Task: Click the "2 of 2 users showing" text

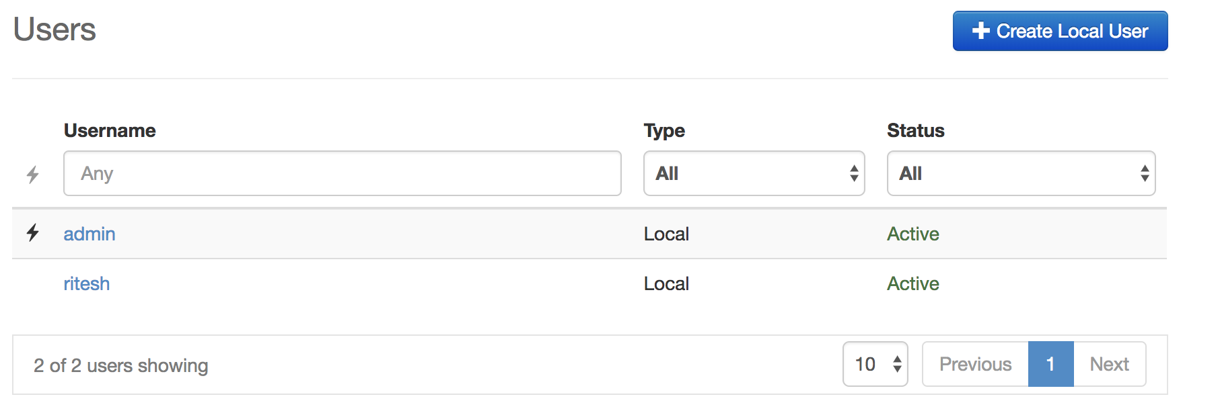Action: (121, 365)
